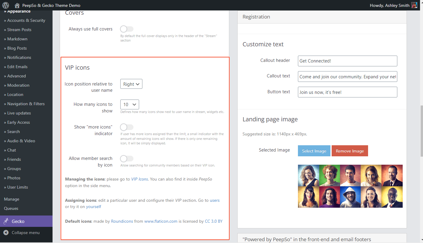Follow the VIP Icons link
The image size is (423, 243).
coord(140,179)
